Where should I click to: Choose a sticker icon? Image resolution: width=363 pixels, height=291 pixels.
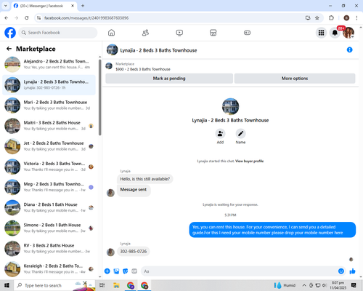[126, 271]
